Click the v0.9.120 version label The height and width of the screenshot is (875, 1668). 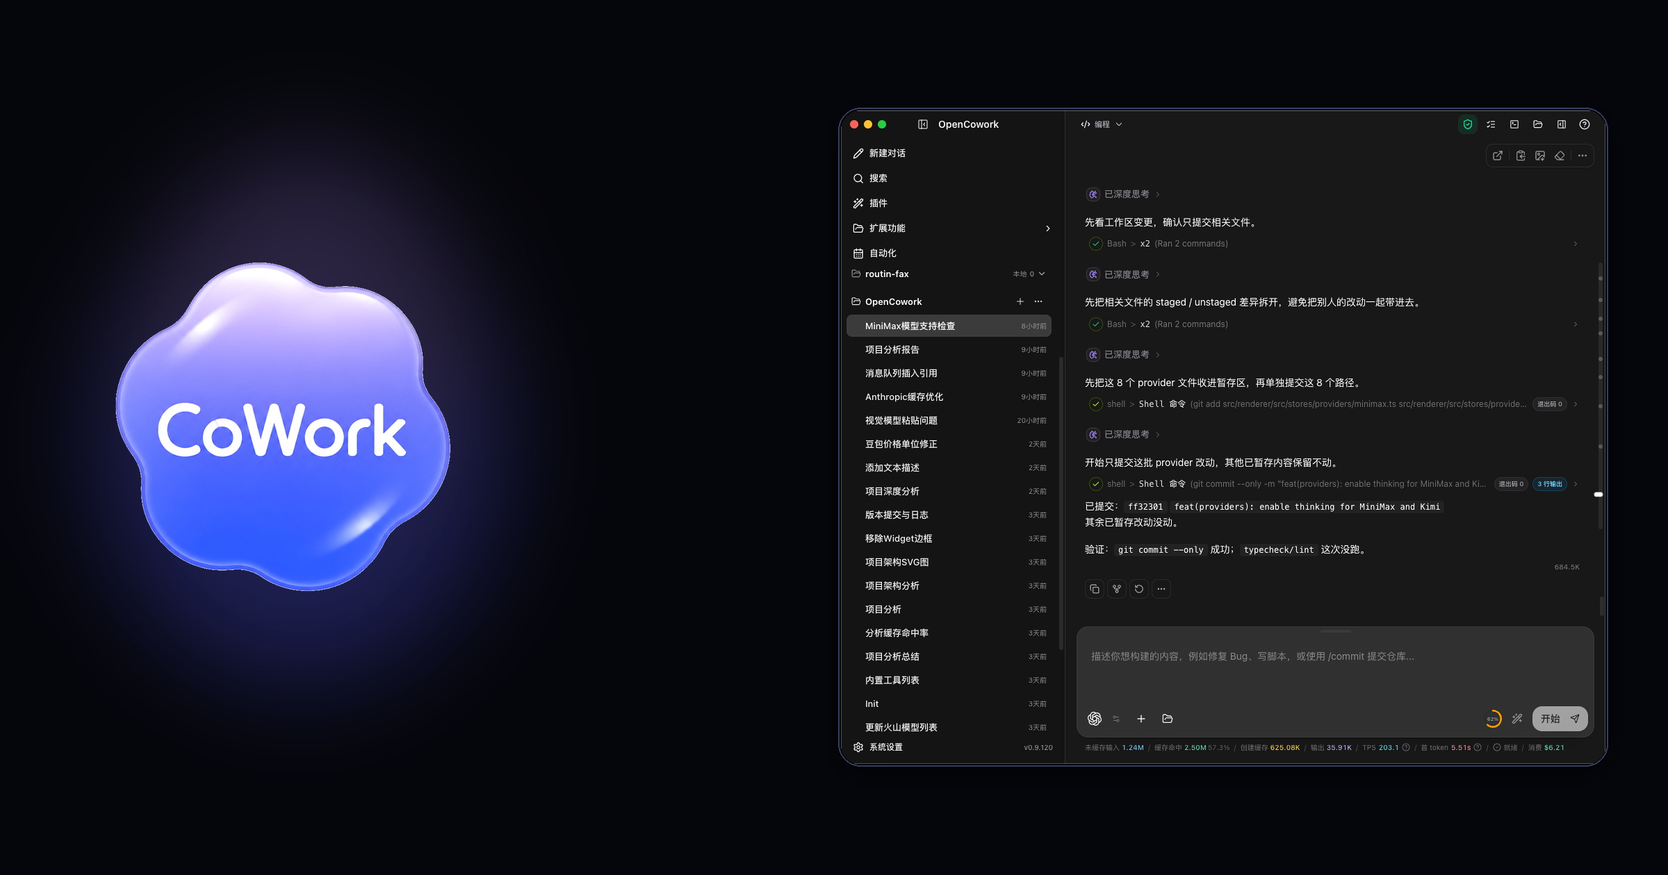(1038, 748)
